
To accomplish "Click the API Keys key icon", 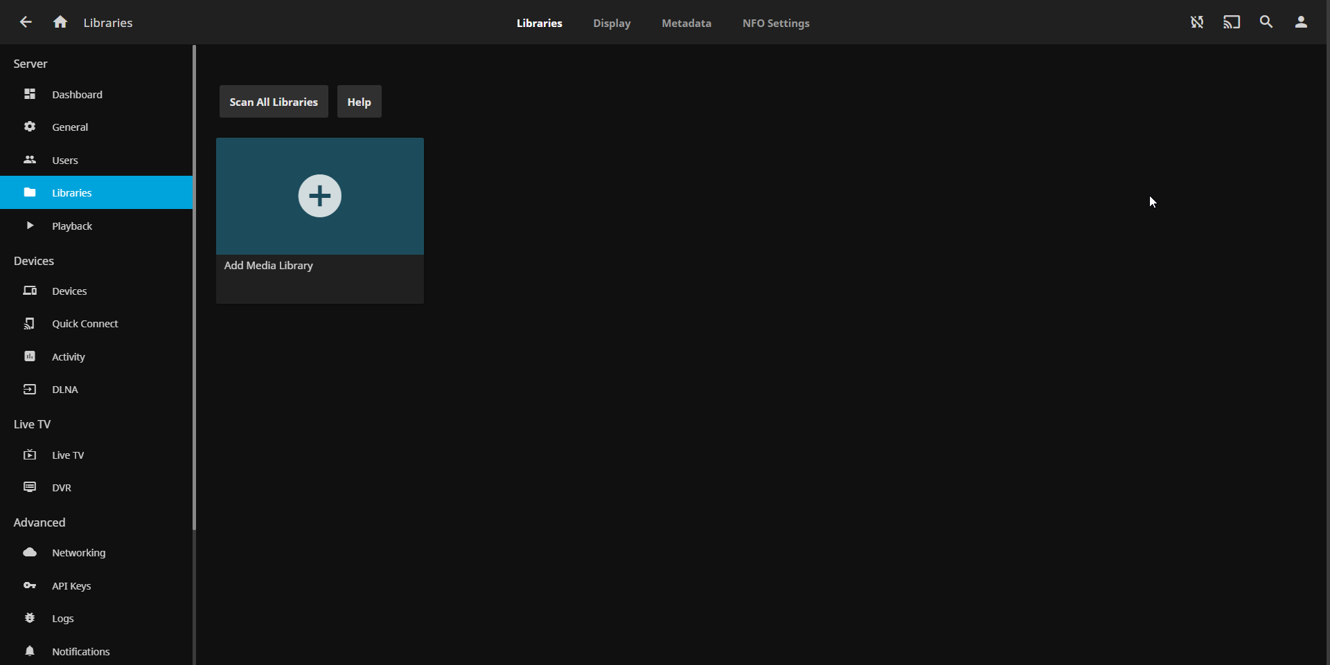I will 30,585.
